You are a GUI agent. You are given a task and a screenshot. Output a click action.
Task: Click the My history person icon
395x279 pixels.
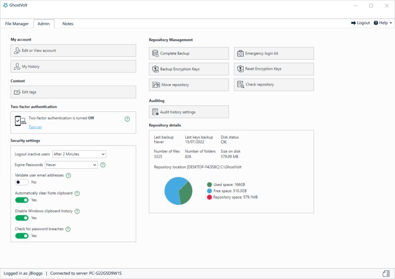click(17, 66)
